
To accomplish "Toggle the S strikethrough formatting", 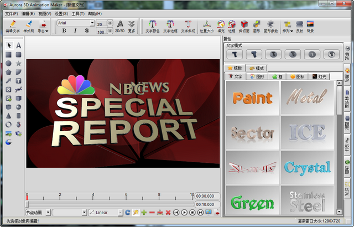I will 87,30.
